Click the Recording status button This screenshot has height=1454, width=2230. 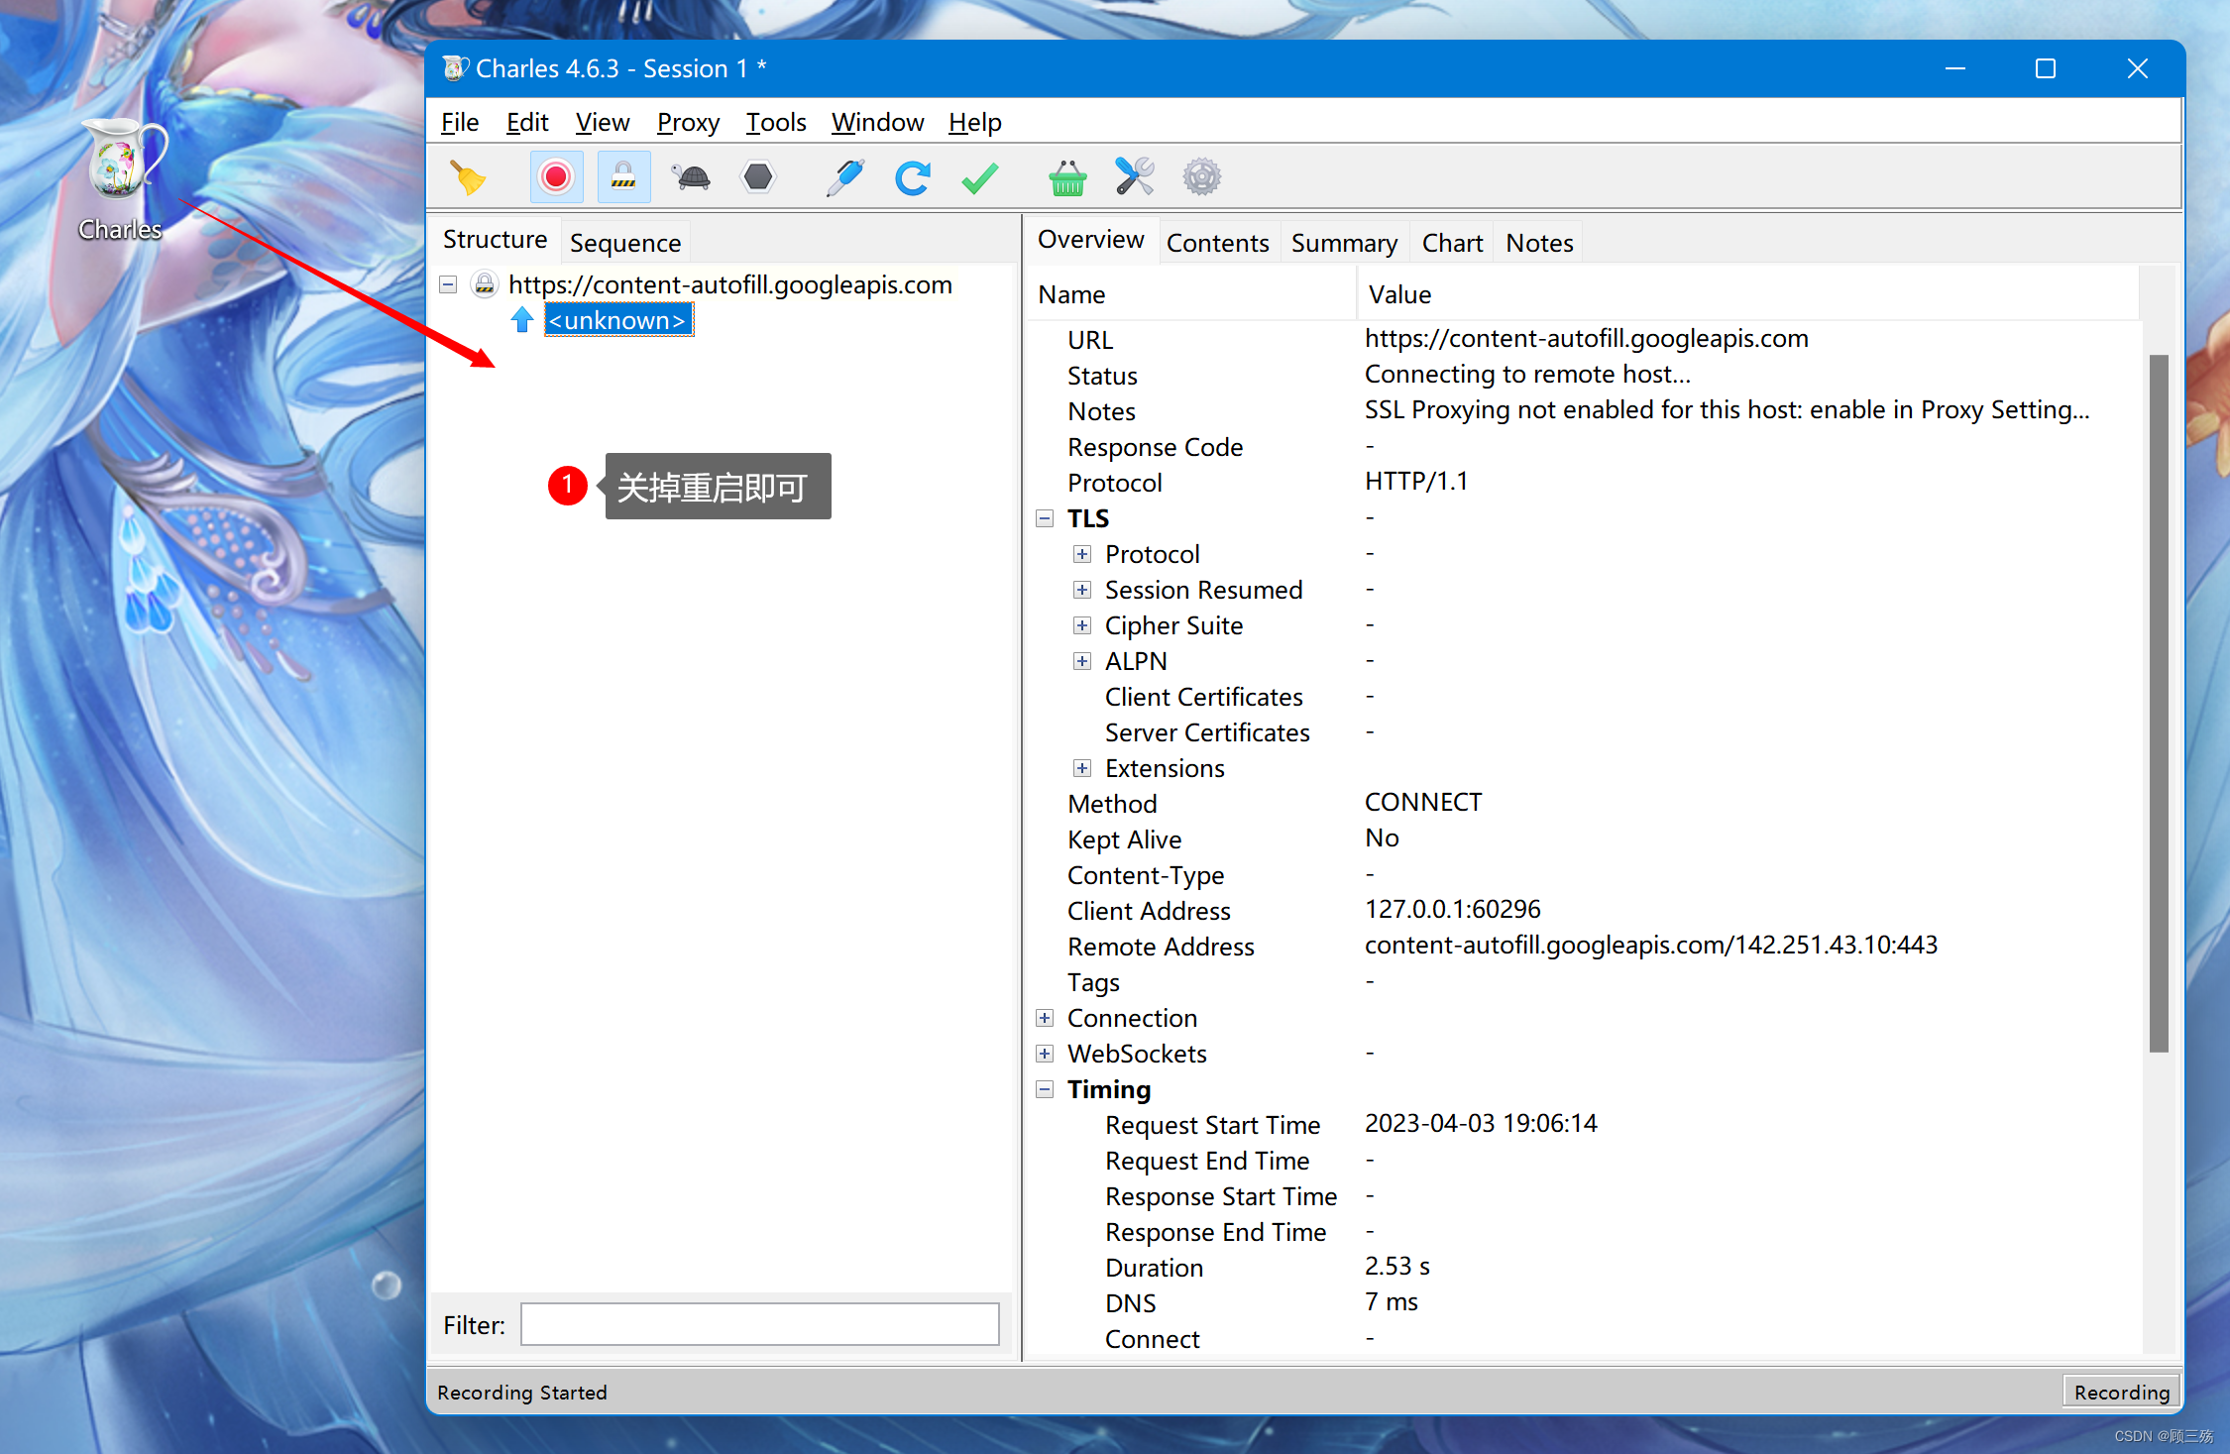(x=2121, y=1392)
